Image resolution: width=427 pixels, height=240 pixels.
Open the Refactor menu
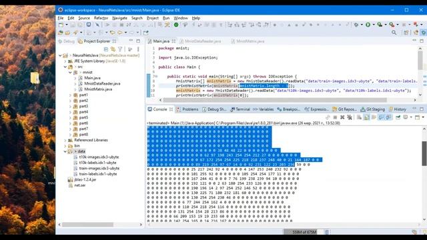[101, 18]
